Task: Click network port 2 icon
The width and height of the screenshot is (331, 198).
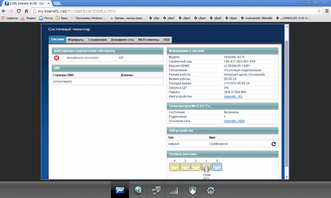Action: pyautogui.click(x=196, y=167)
